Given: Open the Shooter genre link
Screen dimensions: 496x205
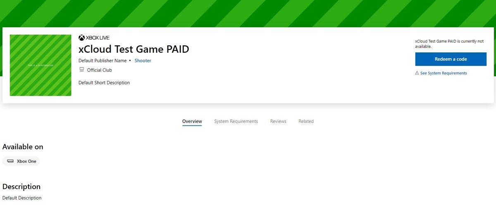Looking at the screenshot, I should pyautogui.click(x=143, y=61).
